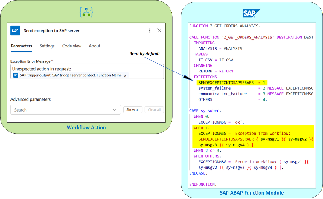The width and height of the screenshot is (323, 199).
Task: Click the 'Error in workflow:' code line
Action: (x=253, y=162)
